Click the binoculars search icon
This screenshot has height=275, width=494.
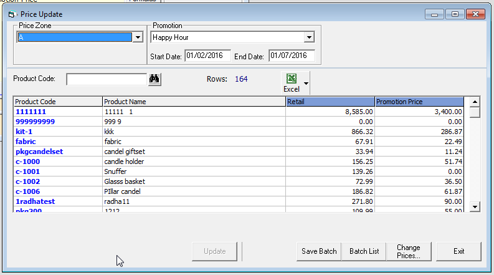[x=154, y=79]
